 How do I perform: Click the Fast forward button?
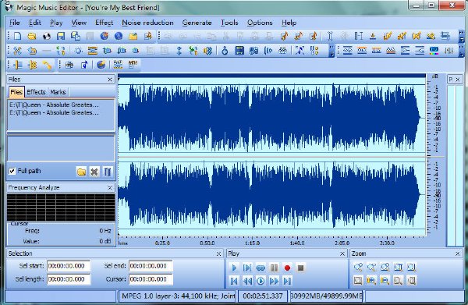[x=274, y=281]
